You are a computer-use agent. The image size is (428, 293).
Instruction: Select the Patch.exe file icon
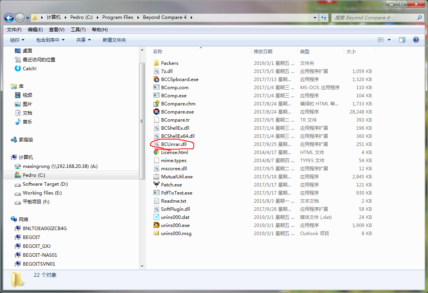(x=156, y=185)
